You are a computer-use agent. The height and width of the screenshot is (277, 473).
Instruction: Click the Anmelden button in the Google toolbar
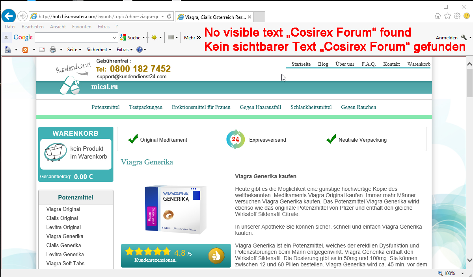pos(446,38)
